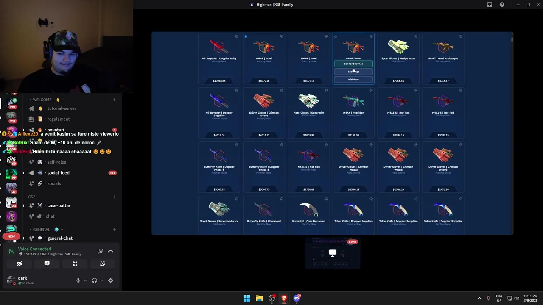Click the Share Your Screen icon
The width and height of the screenshot is (543, 305).
[x=47, y=264]
